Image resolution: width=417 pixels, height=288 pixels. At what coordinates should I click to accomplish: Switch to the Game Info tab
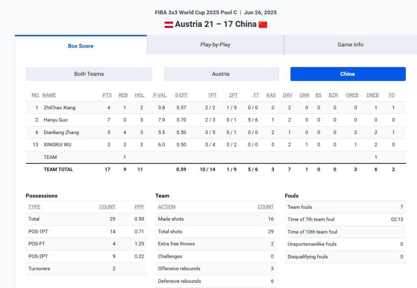350,45
